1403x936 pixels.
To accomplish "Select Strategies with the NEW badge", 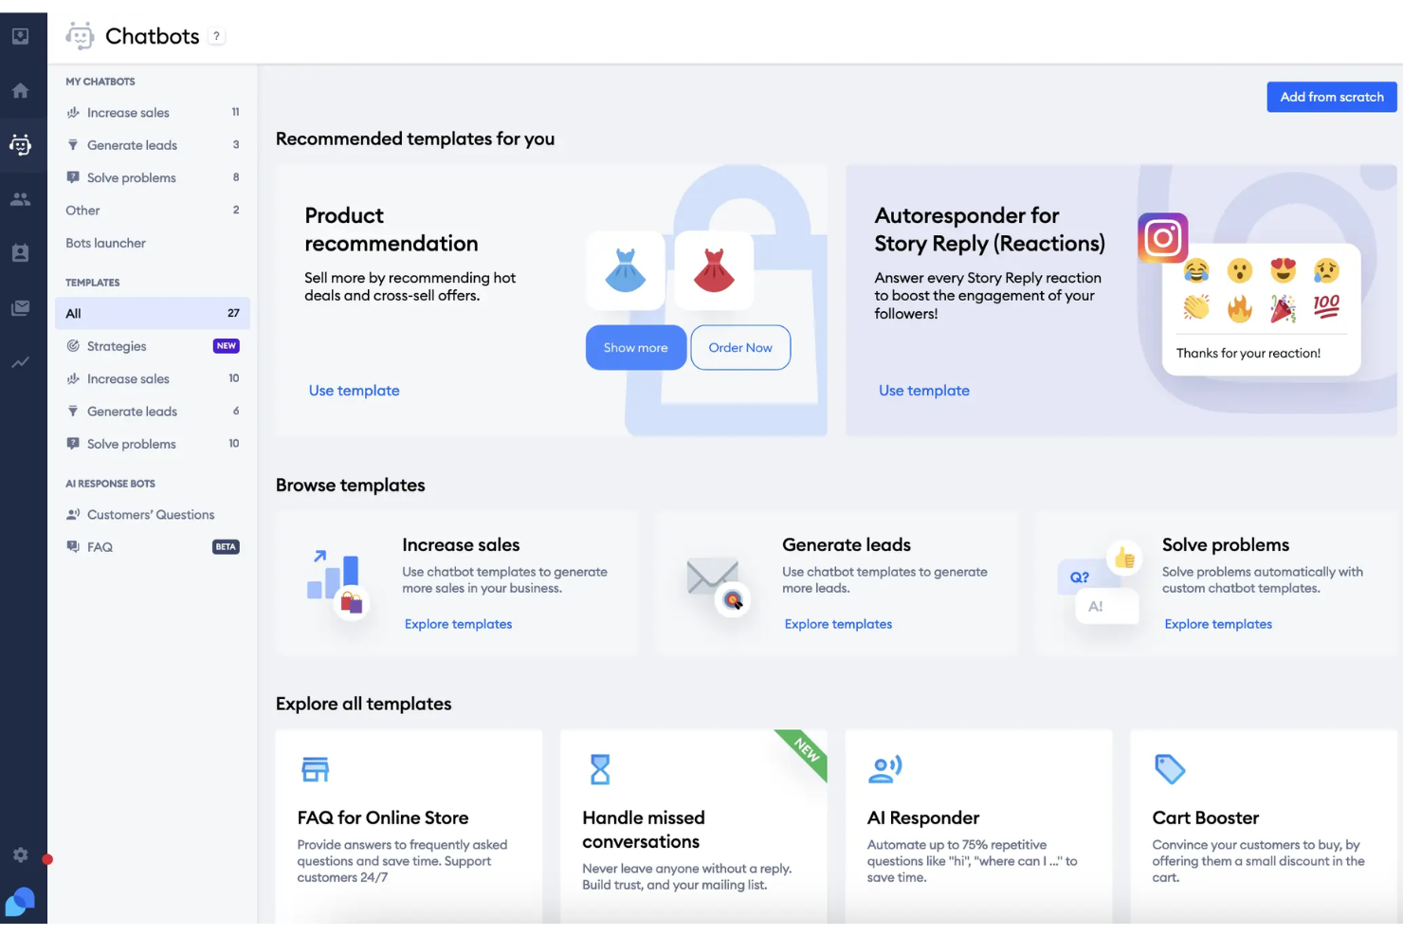I will pos(118,346).
